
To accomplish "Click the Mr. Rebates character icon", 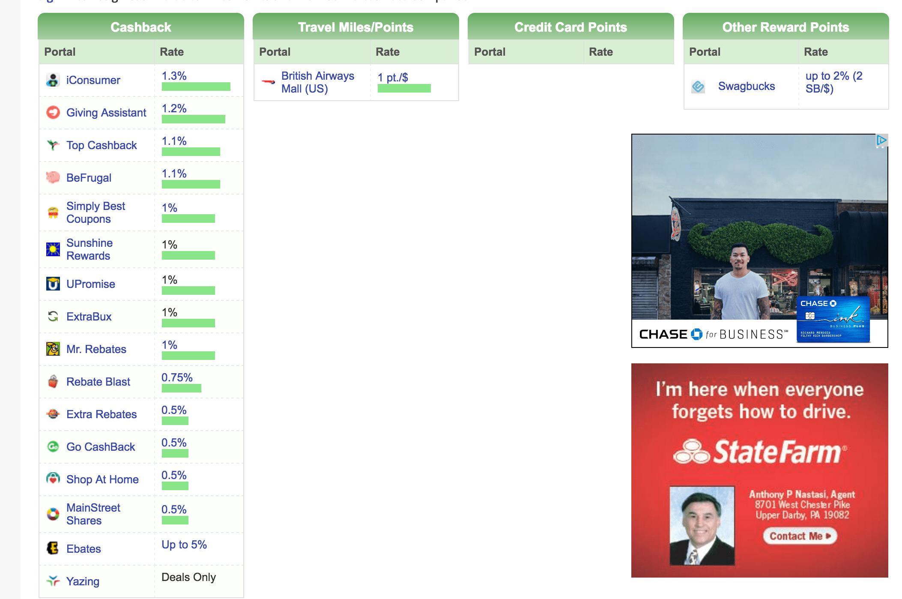I will point(53,349).
